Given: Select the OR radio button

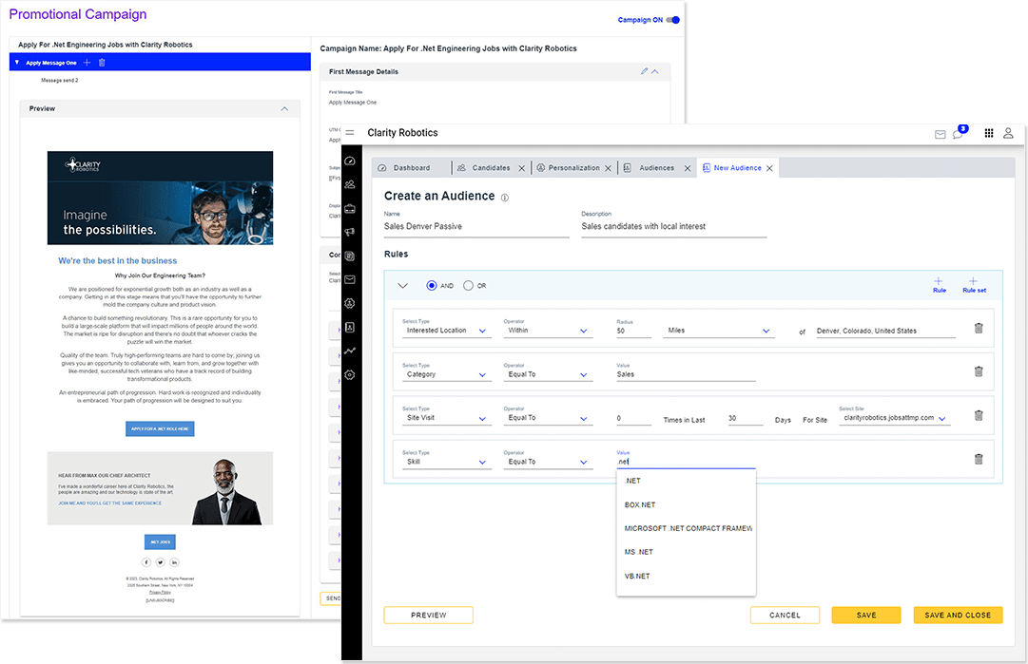Looking at the screenshot, I should pyautogui.click(x=468, y=286).
